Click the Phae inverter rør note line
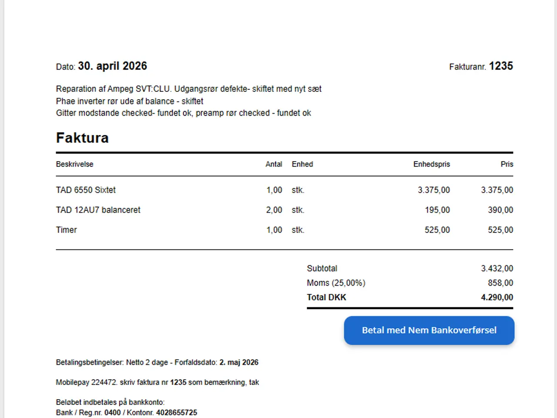 (x=130, y=101)
